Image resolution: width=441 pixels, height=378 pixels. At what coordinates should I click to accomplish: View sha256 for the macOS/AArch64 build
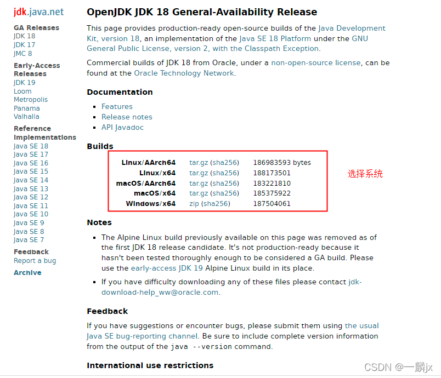click(x=224, y=184)
